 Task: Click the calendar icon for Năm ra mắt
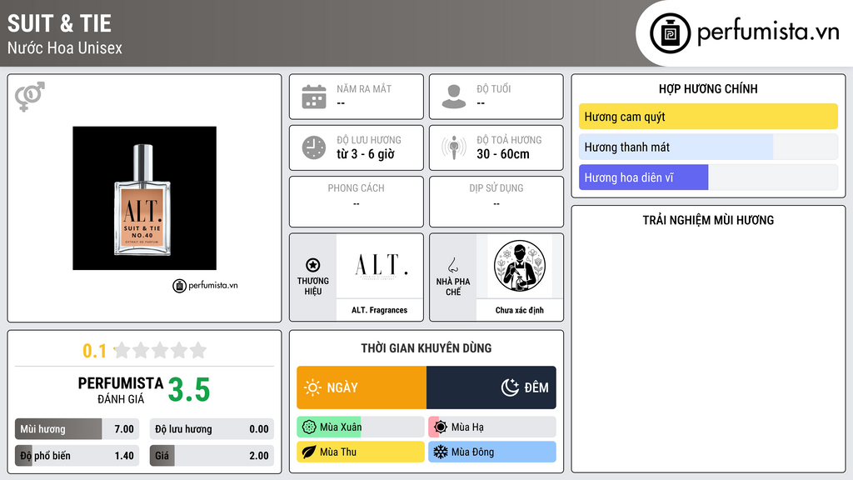pos(314,97)
